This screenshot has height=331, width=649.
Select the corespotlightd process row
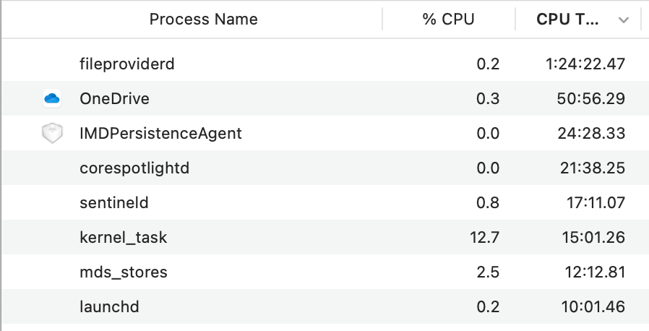324,168
